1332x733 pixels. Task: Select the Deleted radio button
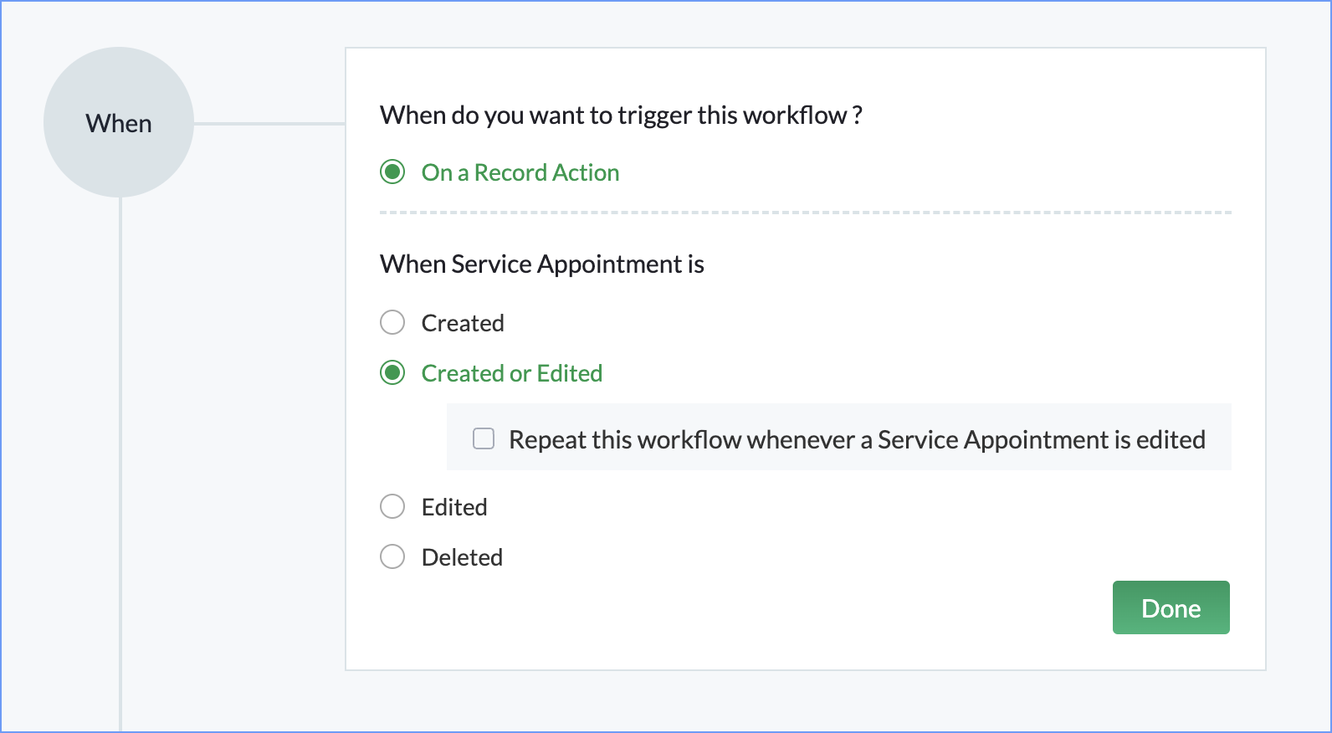pos(392,556)
